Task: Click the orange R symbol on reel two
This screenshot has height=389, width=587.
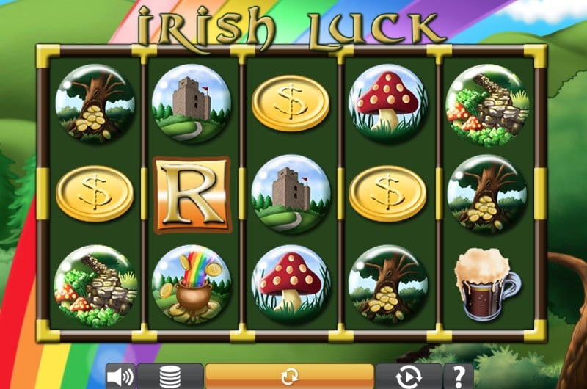Action: click(192, 194)
